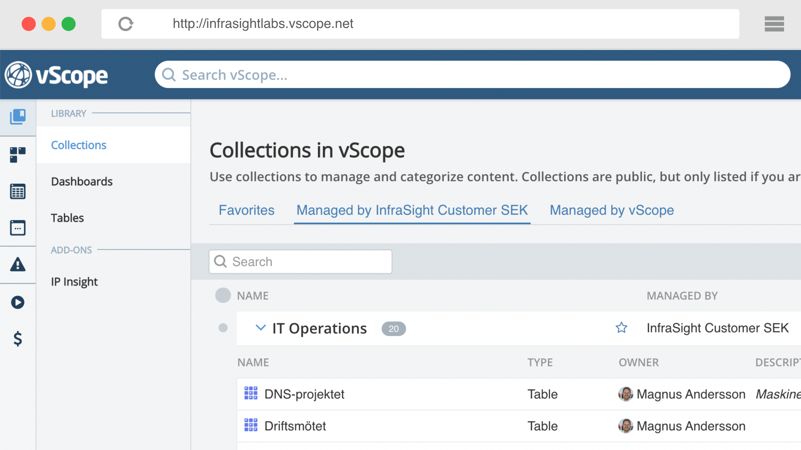Sort by the OWNER column header
This screenshot has width=801, height=450.
tap(639, 362)
